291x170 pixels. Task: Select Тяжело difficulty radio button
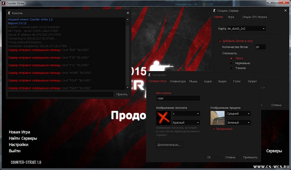(x=231, y=68)
